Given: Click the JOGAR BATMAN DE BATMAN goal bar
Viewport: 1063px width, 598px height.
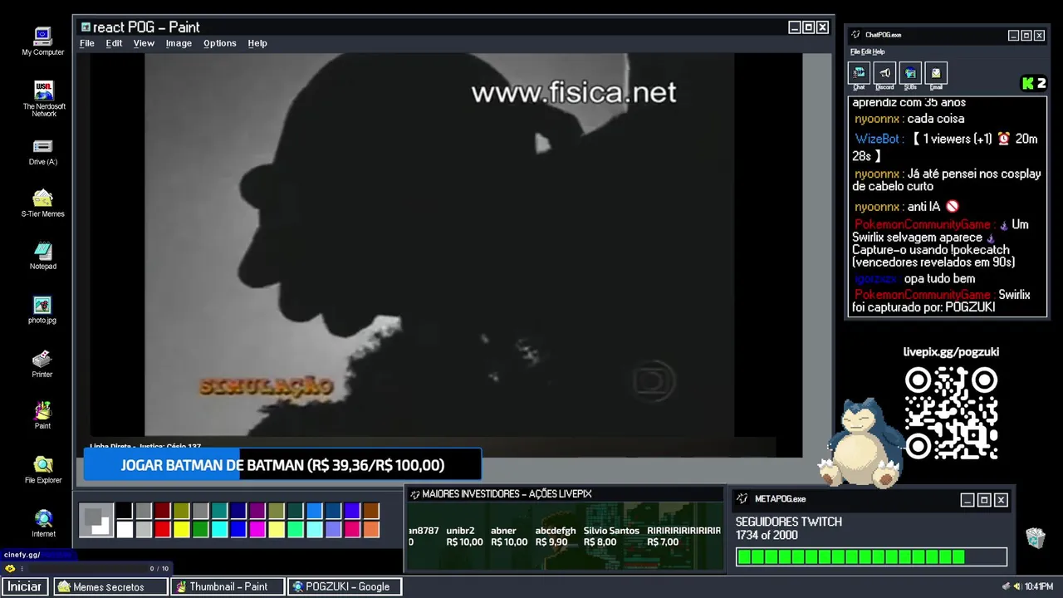Looking at the screenshot, I should 282,465.
